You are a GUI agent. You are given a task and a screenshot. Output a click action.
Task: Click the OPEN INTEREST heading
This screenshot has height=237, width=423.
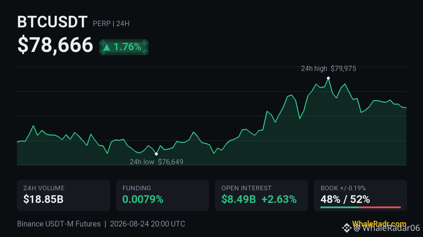(x=246, y=188)
